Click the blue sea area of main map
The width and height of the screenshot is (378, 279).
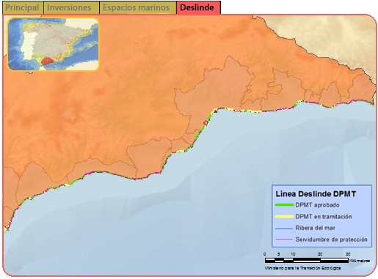pos(171,220)
